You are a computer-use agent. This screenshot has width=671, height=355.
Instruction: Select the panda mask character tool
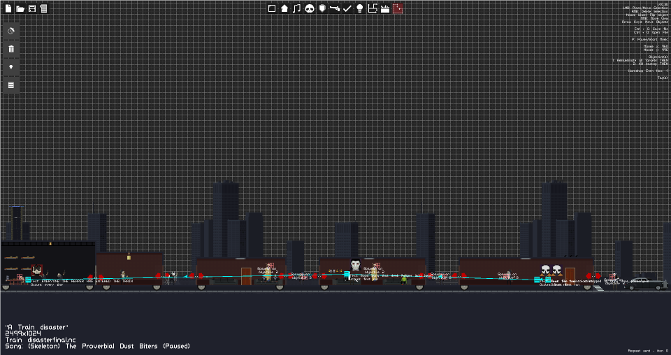[x=310, y=8]
